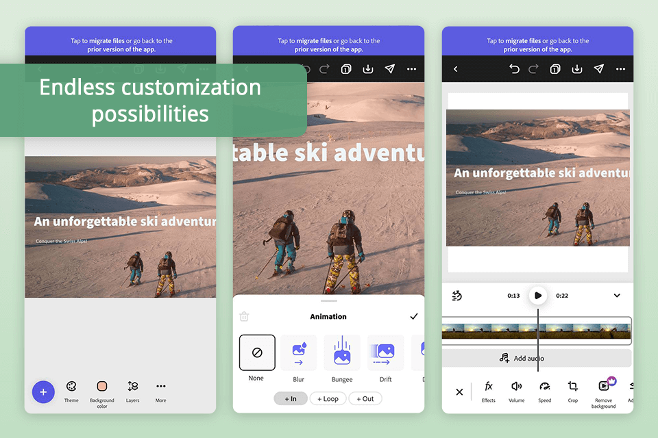Click the animation timing icon left of 0:13

pyautogui.click(x=456, y=296)
